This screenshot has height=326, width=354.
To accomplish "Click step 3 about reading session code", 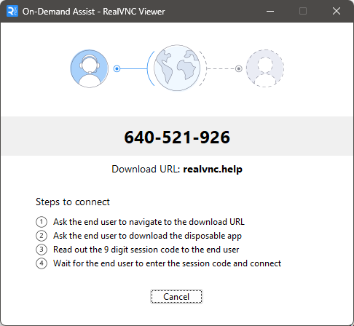I will coord(146,250).
